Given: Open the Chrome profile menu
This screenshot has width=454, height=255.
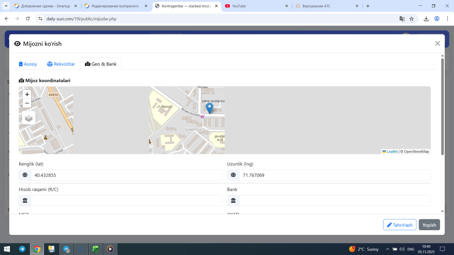Looking at the screenshot, I should click(x=437, y=19).
